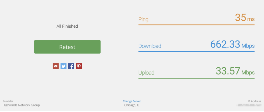Click the blue download progress line

click(196, 51)
